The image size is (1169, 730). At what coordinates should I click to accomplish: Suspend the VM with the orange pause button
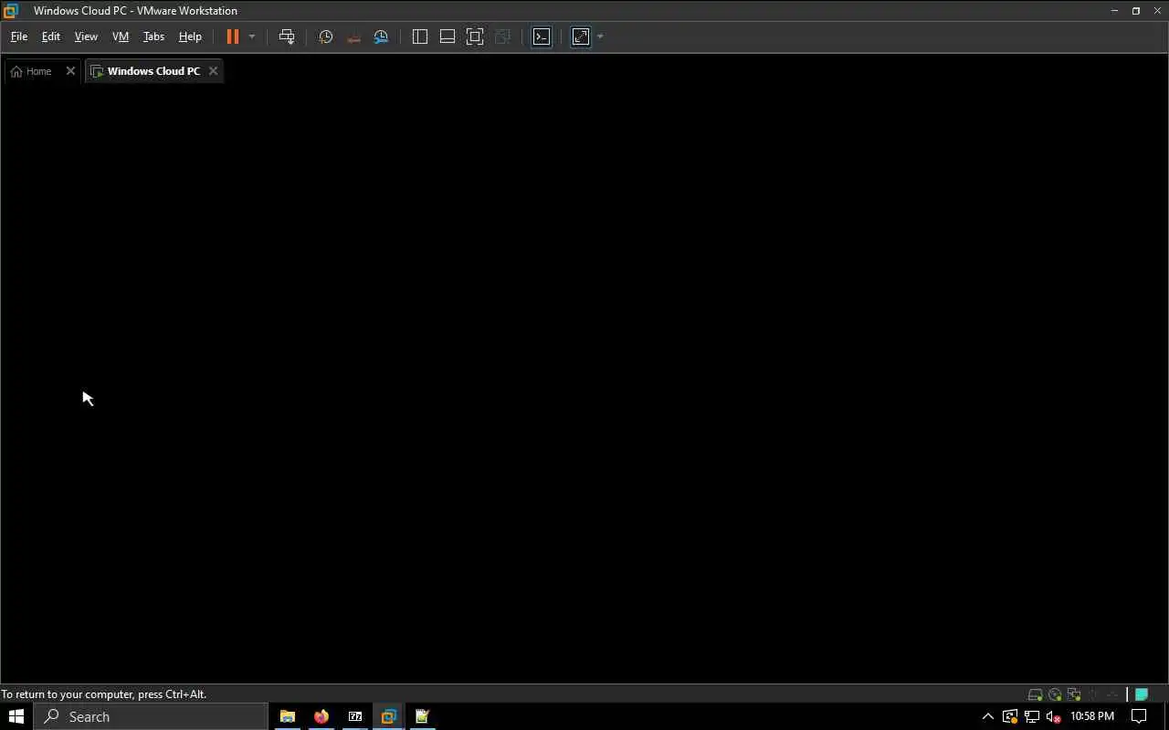coord(233,36)
